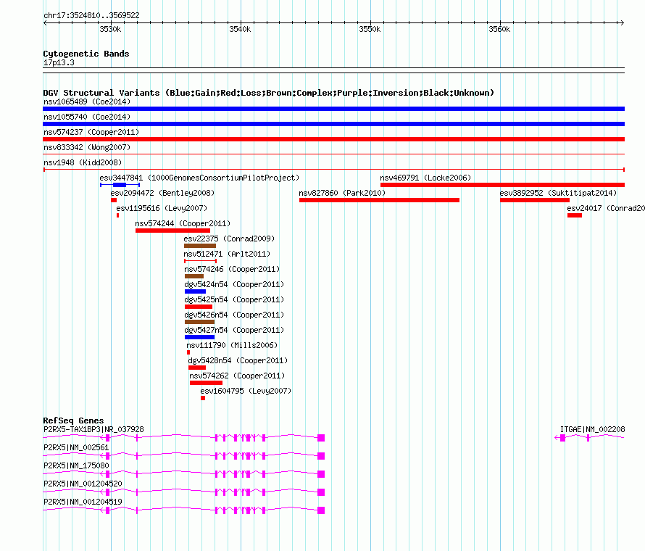Screen dimensions: 645x551
Task: Open the dgv5425n54 (Cooper2011) label
Action: click(234, 299)
